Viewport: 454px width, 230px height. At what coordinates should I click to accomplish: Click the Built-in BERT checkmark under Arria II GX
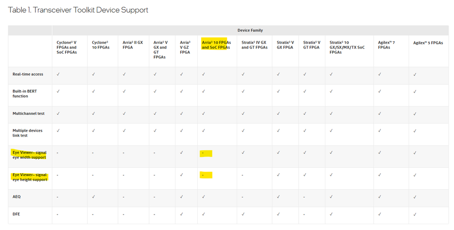(x=124, y=91)
